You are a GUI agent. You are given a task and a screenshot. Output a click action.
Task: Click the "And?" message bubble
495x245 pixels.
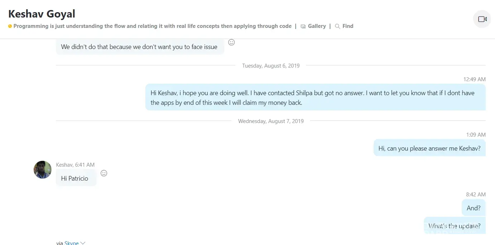(474, 208)
